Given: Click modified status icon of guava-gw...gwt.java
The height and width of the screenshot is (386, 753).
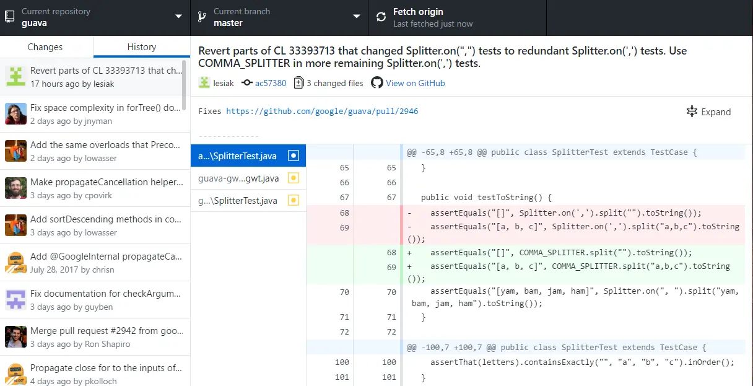Looking at the screenshot, I should pos(294,178).
